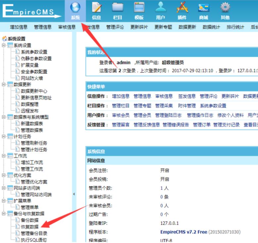The height and width of the screenshot is (243, 258).
Task: Open the 栏目 folder icon
Action: [118, 7]
